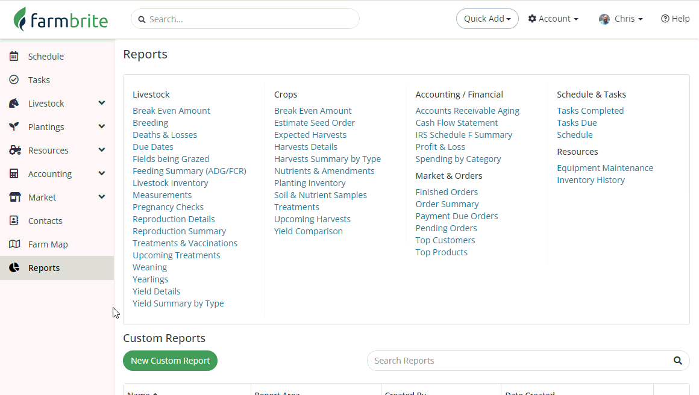
Task: Click the Market storefront icon in sidebar
Action: 14,197
